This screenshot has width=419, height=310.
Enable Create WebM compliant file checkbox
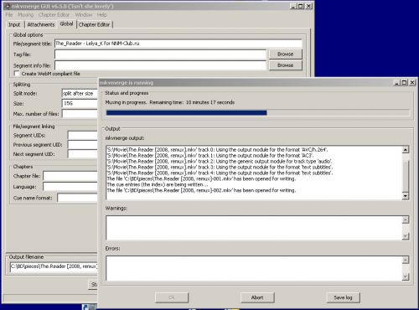click(17, 74)
